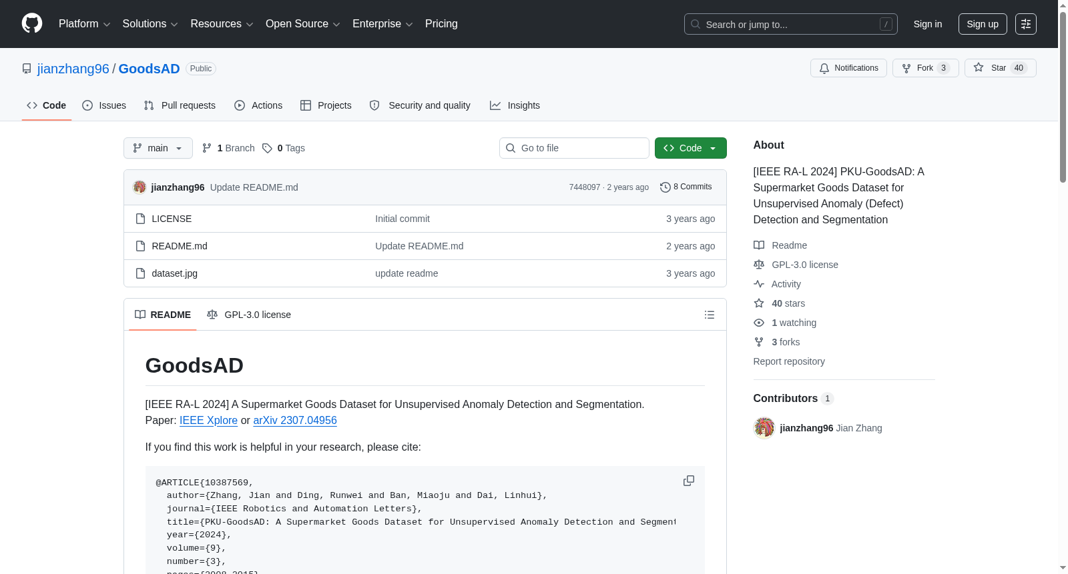Open the command palette icon button
1068x574 pixels.
coord(1026,24)
